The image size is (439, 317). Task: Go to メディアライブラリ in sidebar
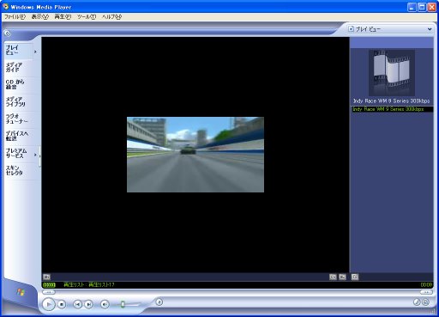tap(16, 101)
